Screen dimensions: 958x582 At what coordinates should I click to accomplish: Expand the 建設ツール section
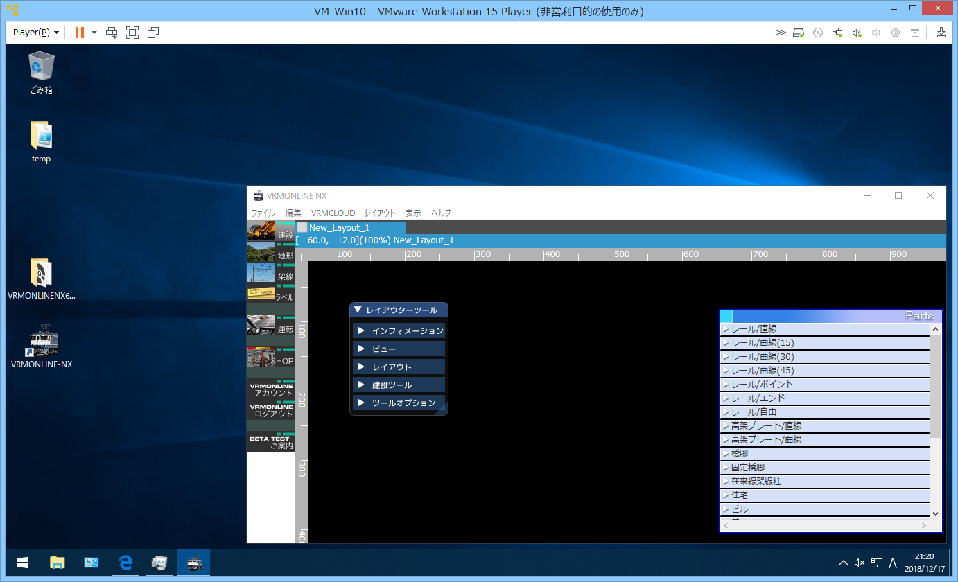(399, 385)
